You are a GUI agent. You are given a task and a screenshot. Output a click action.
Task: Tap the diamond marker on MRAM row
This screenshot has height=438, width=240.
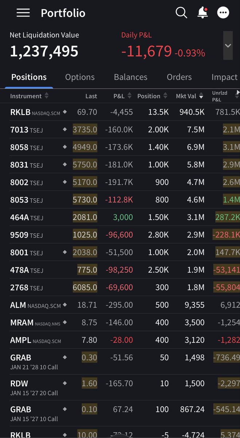click(65, 322)
